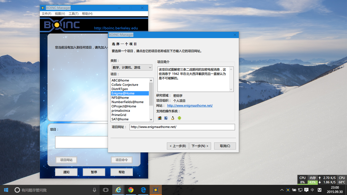Viewport: 347px width, 195px height.
Task: Select OProject@Home in the project list
Action: pos(130,106)
